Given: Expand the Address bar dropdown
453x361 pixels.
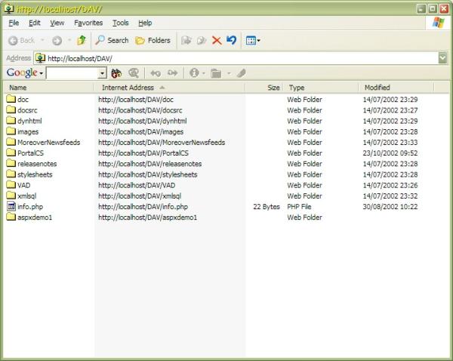Looking at the screenshot, I should [x=442, y=58].
